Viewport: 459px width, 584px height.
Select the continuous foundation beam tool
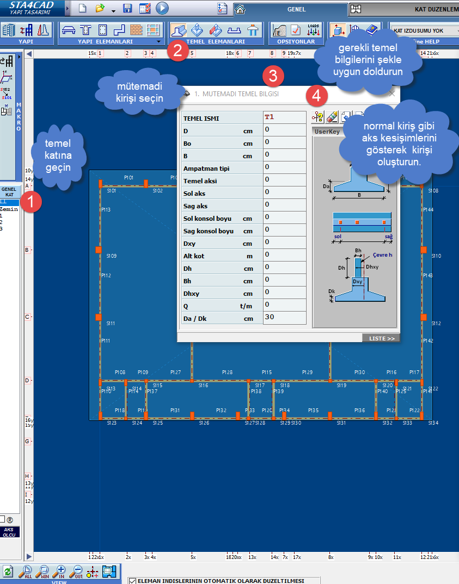pos(179,30)
